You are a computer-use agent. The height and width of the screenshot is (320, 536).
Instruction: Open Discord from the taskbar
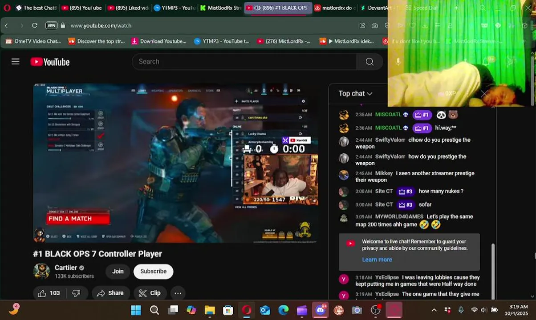click(321, 310)
